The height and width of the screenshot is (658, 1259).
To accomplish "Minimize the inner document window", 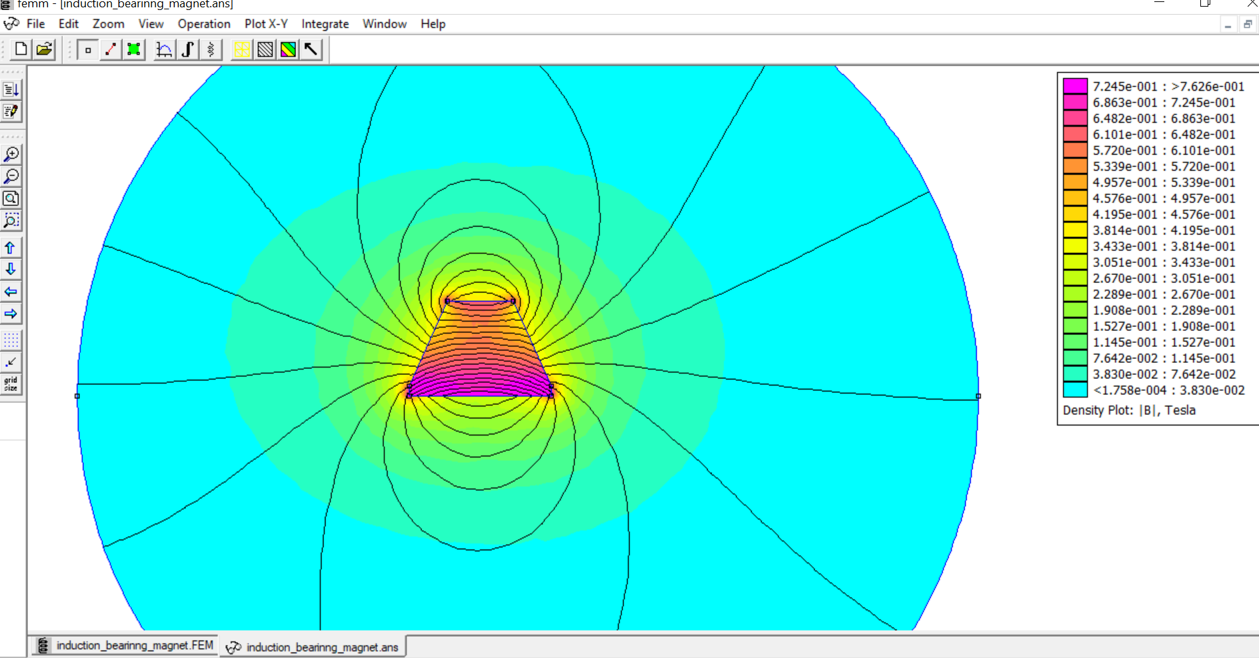I will pyautogui.click(x=1228, y=25).
